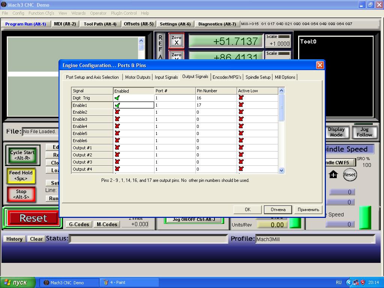Enable the Enable5 signal
This screenshot has width=384, height=288.
[117, 133]
